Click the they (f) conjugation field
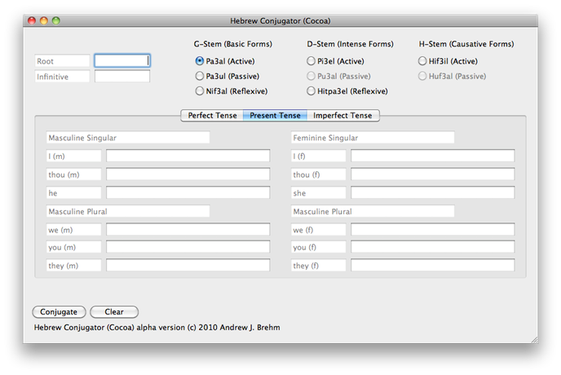Screen dimensions: 561x375 [432, 265]
